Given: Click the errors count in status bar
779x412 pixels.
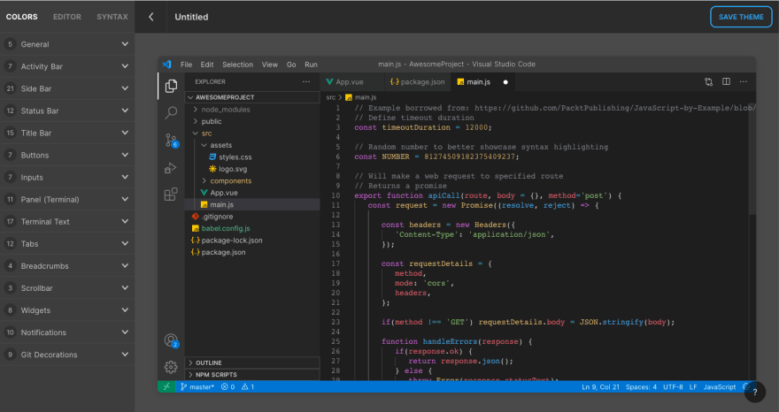Looking at the screenshot, I should [x=228, y=386].
